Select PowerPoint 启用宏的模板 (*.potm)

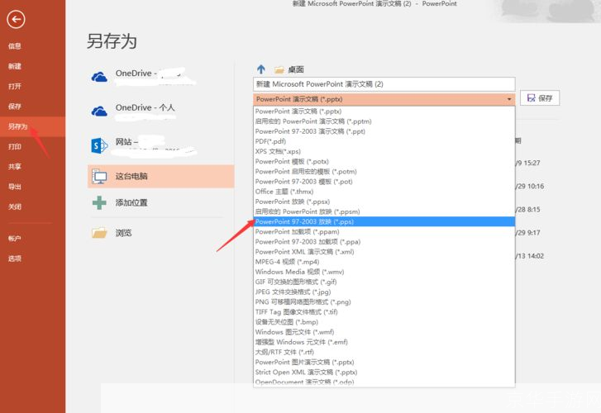(384, 172)
